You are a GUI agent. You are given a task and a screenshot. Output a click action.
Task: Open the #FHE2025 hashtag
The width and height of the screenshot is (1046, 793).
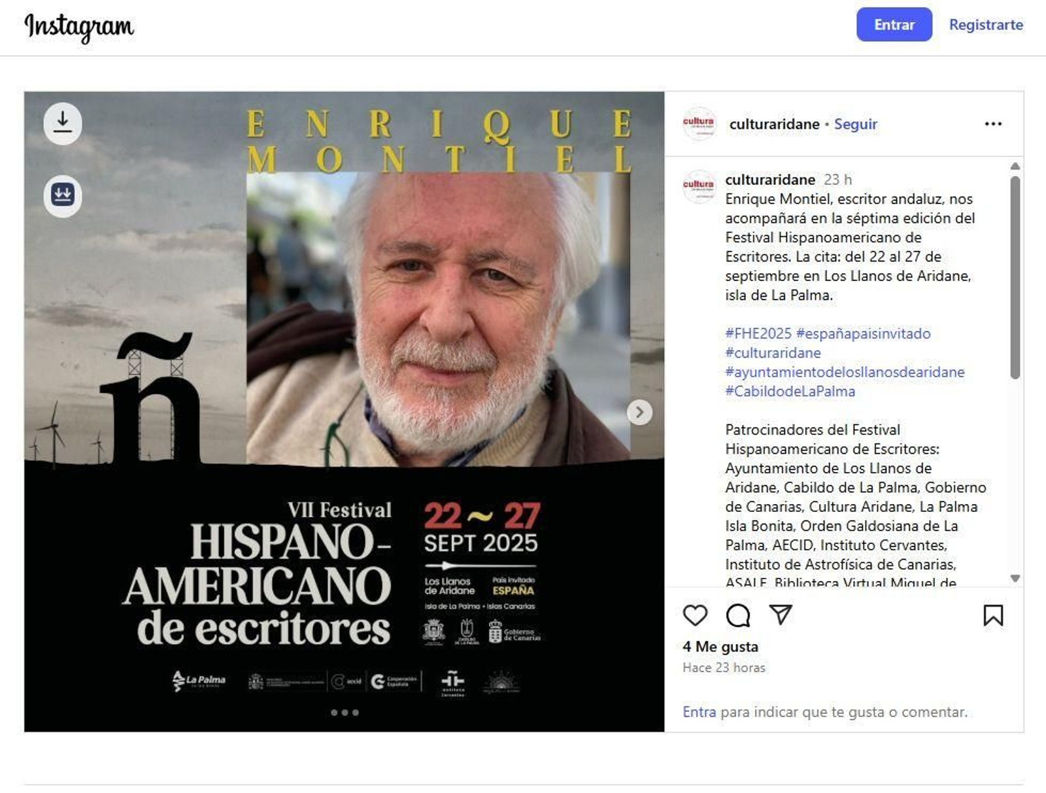[758, 333]
